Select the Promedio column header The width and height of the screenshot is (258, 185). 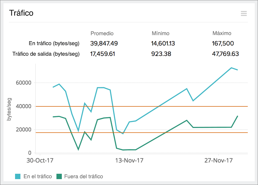[x=102, y=33]
